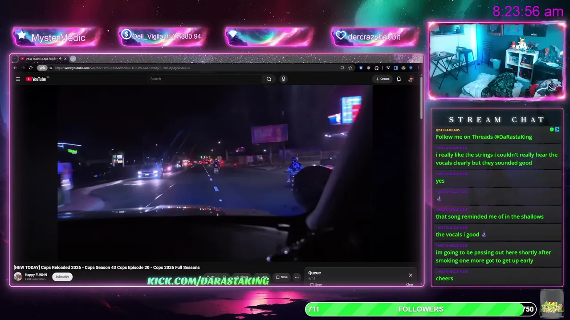Click Clear in the Queue panel
This screenshot has height=320, width=570.
[x=410, y=284]
